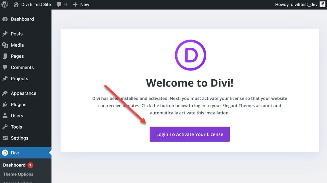
Task: Click the comment count 0 in admin bar
Action: [x=65, y=5]
